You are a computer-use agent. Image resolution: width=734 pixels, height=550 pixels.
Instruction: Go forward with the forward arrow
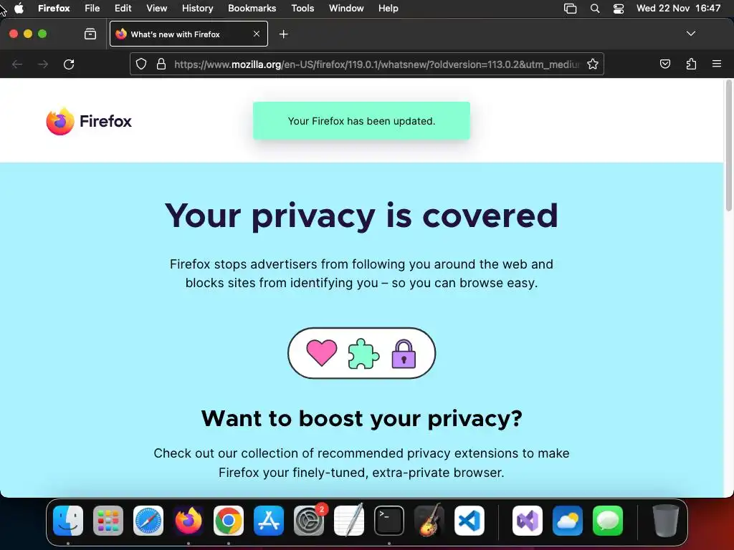[43, 64]
